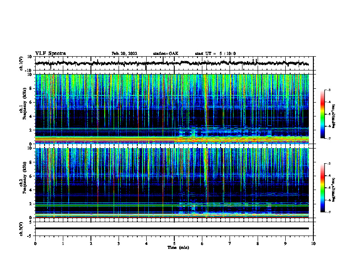Viewport: 353px width, 273px height.
Task: Click time-axis tick label '7' at the bottom
Action: point(230,244)
